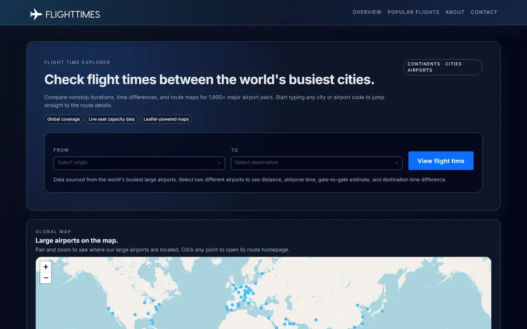The image size is (527, 329).
Task: Open the Select origin dropdown
Action: [x=139, y=163]
